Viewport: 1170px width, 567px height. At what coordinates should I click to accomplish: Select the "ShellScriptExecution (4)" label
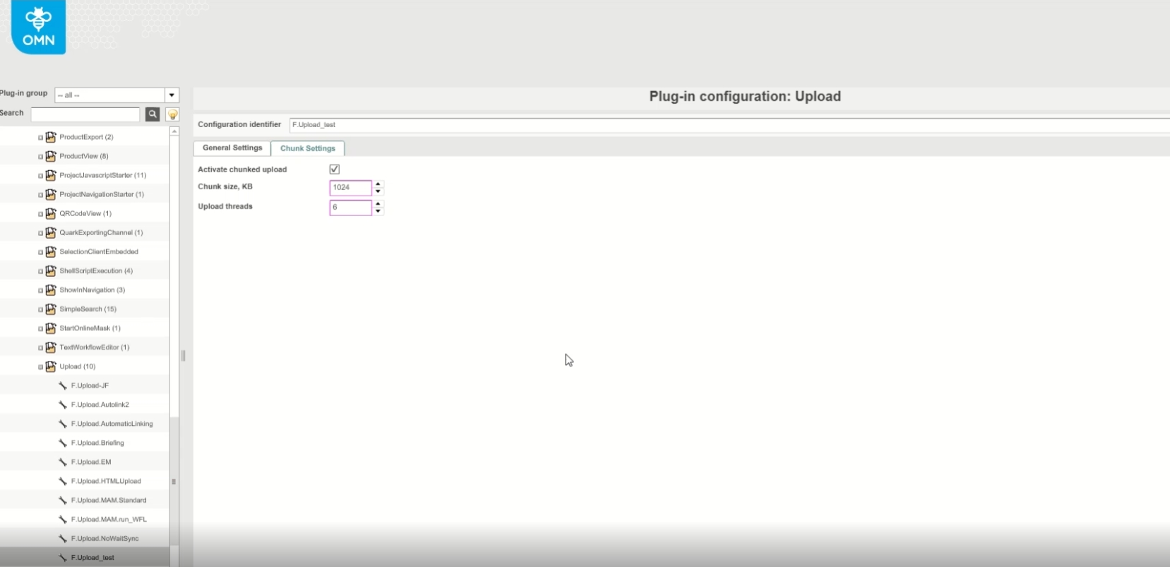pos(96,270)
